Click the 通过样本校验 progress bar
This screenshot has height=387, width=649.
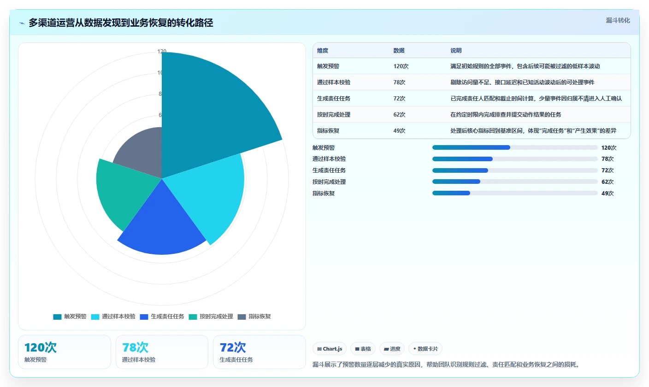point(515,159)
